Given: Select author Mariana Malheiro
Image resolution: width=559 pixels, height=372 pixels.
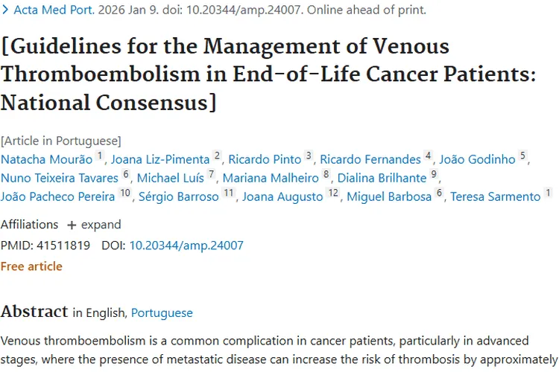Looking at the screenshot, I should click(271, 178).
